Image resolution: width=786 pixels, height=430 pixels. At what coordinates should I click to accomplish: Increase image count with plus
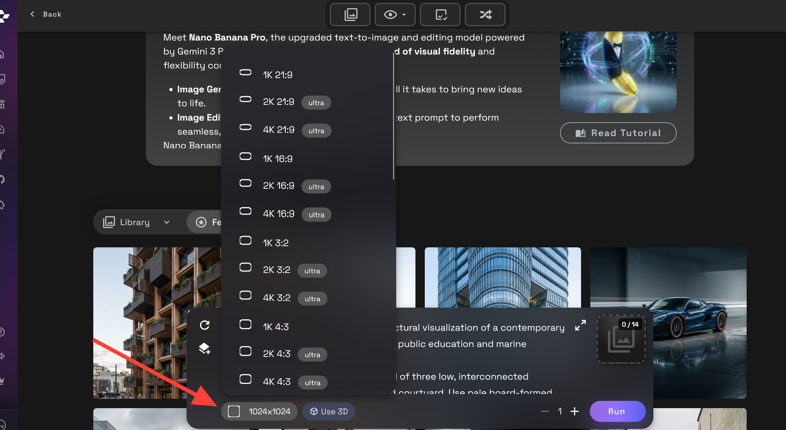575,412
